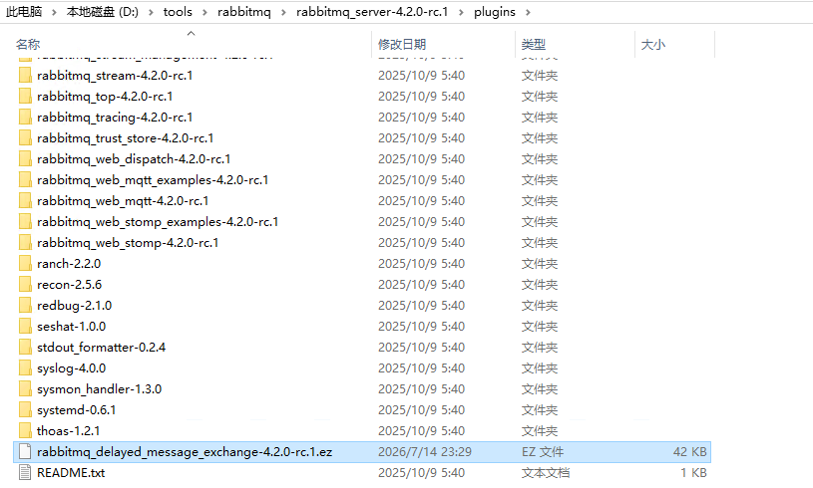The image size is (813, 488).
Task: Expand the chevron after the rabbitmq_server-4.2.0-rc.1 breadcrumb
Action: coord(461,12)
